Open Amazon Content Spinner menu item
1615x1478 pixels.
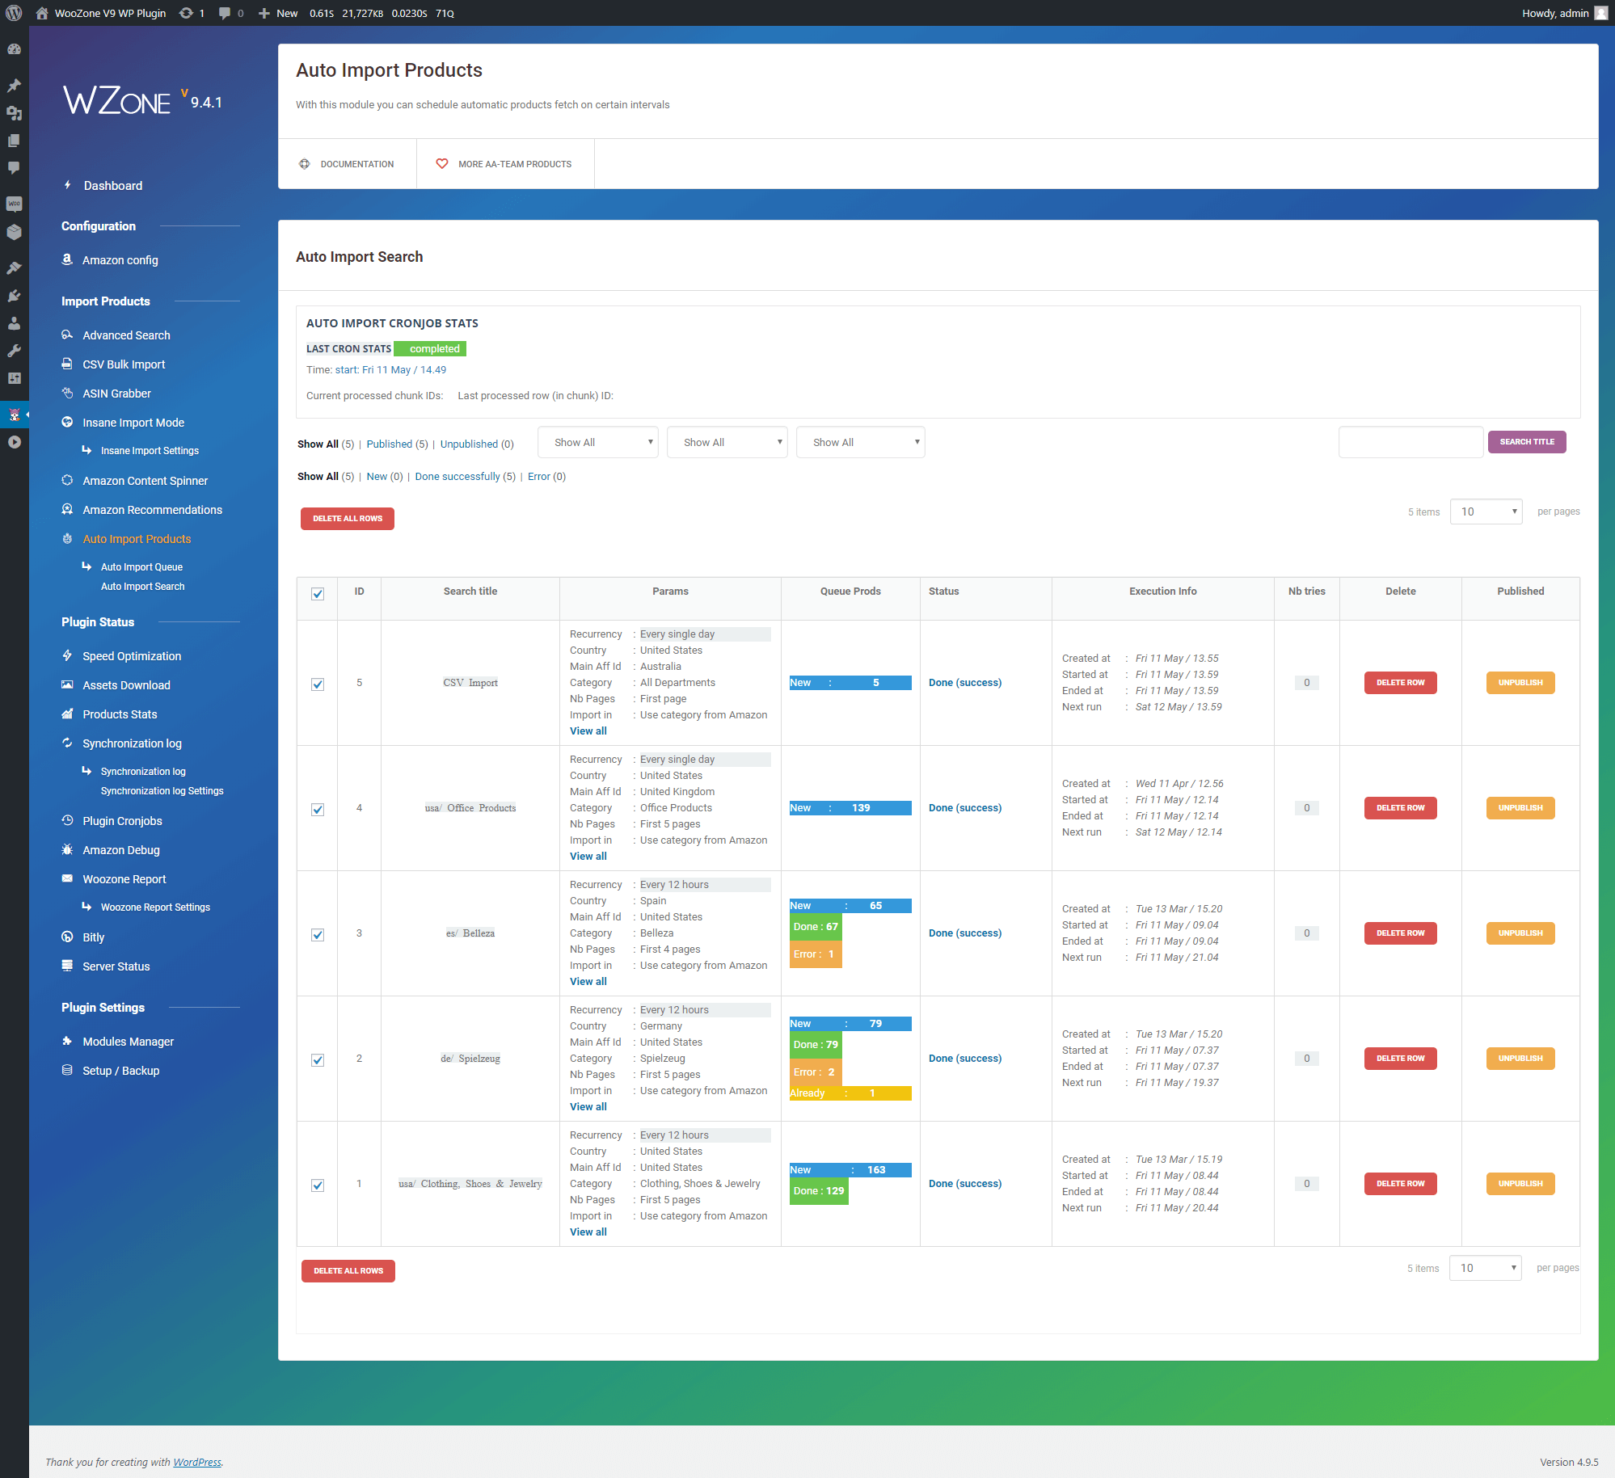click(145, 480)
